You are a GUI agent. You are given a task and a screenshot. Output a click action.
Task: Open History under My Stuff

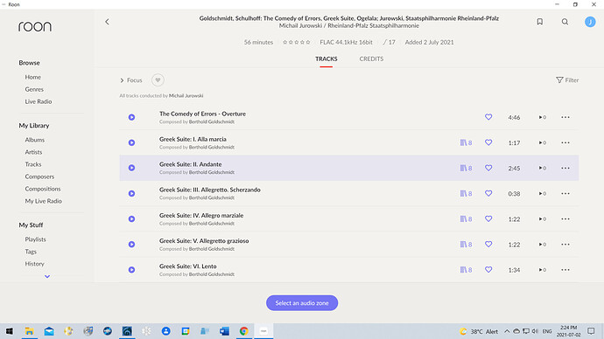pyautogui.click(x=35, y=264)
